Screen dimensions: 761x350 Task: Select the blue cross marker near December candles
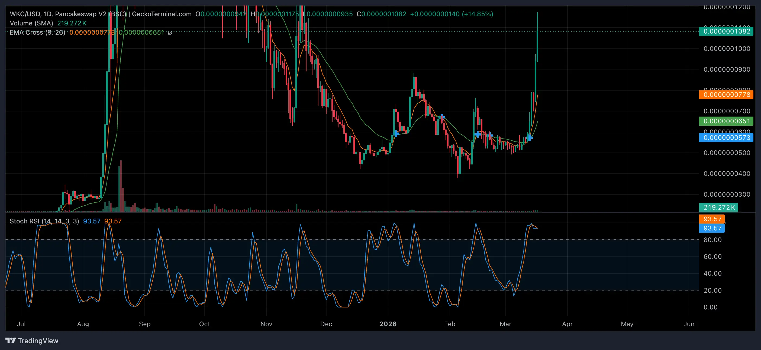[396, 134]
